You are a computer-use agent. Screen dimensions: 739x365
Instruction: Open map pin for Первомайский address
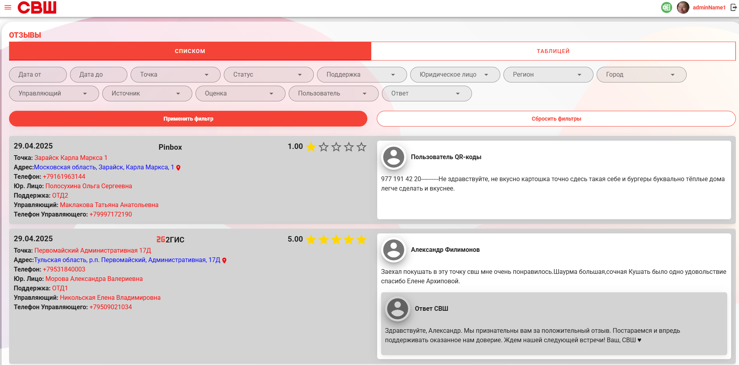[x=224, y=260]
